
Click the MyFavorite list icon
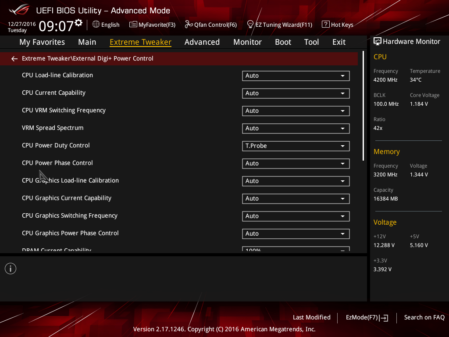click(133, 25)
